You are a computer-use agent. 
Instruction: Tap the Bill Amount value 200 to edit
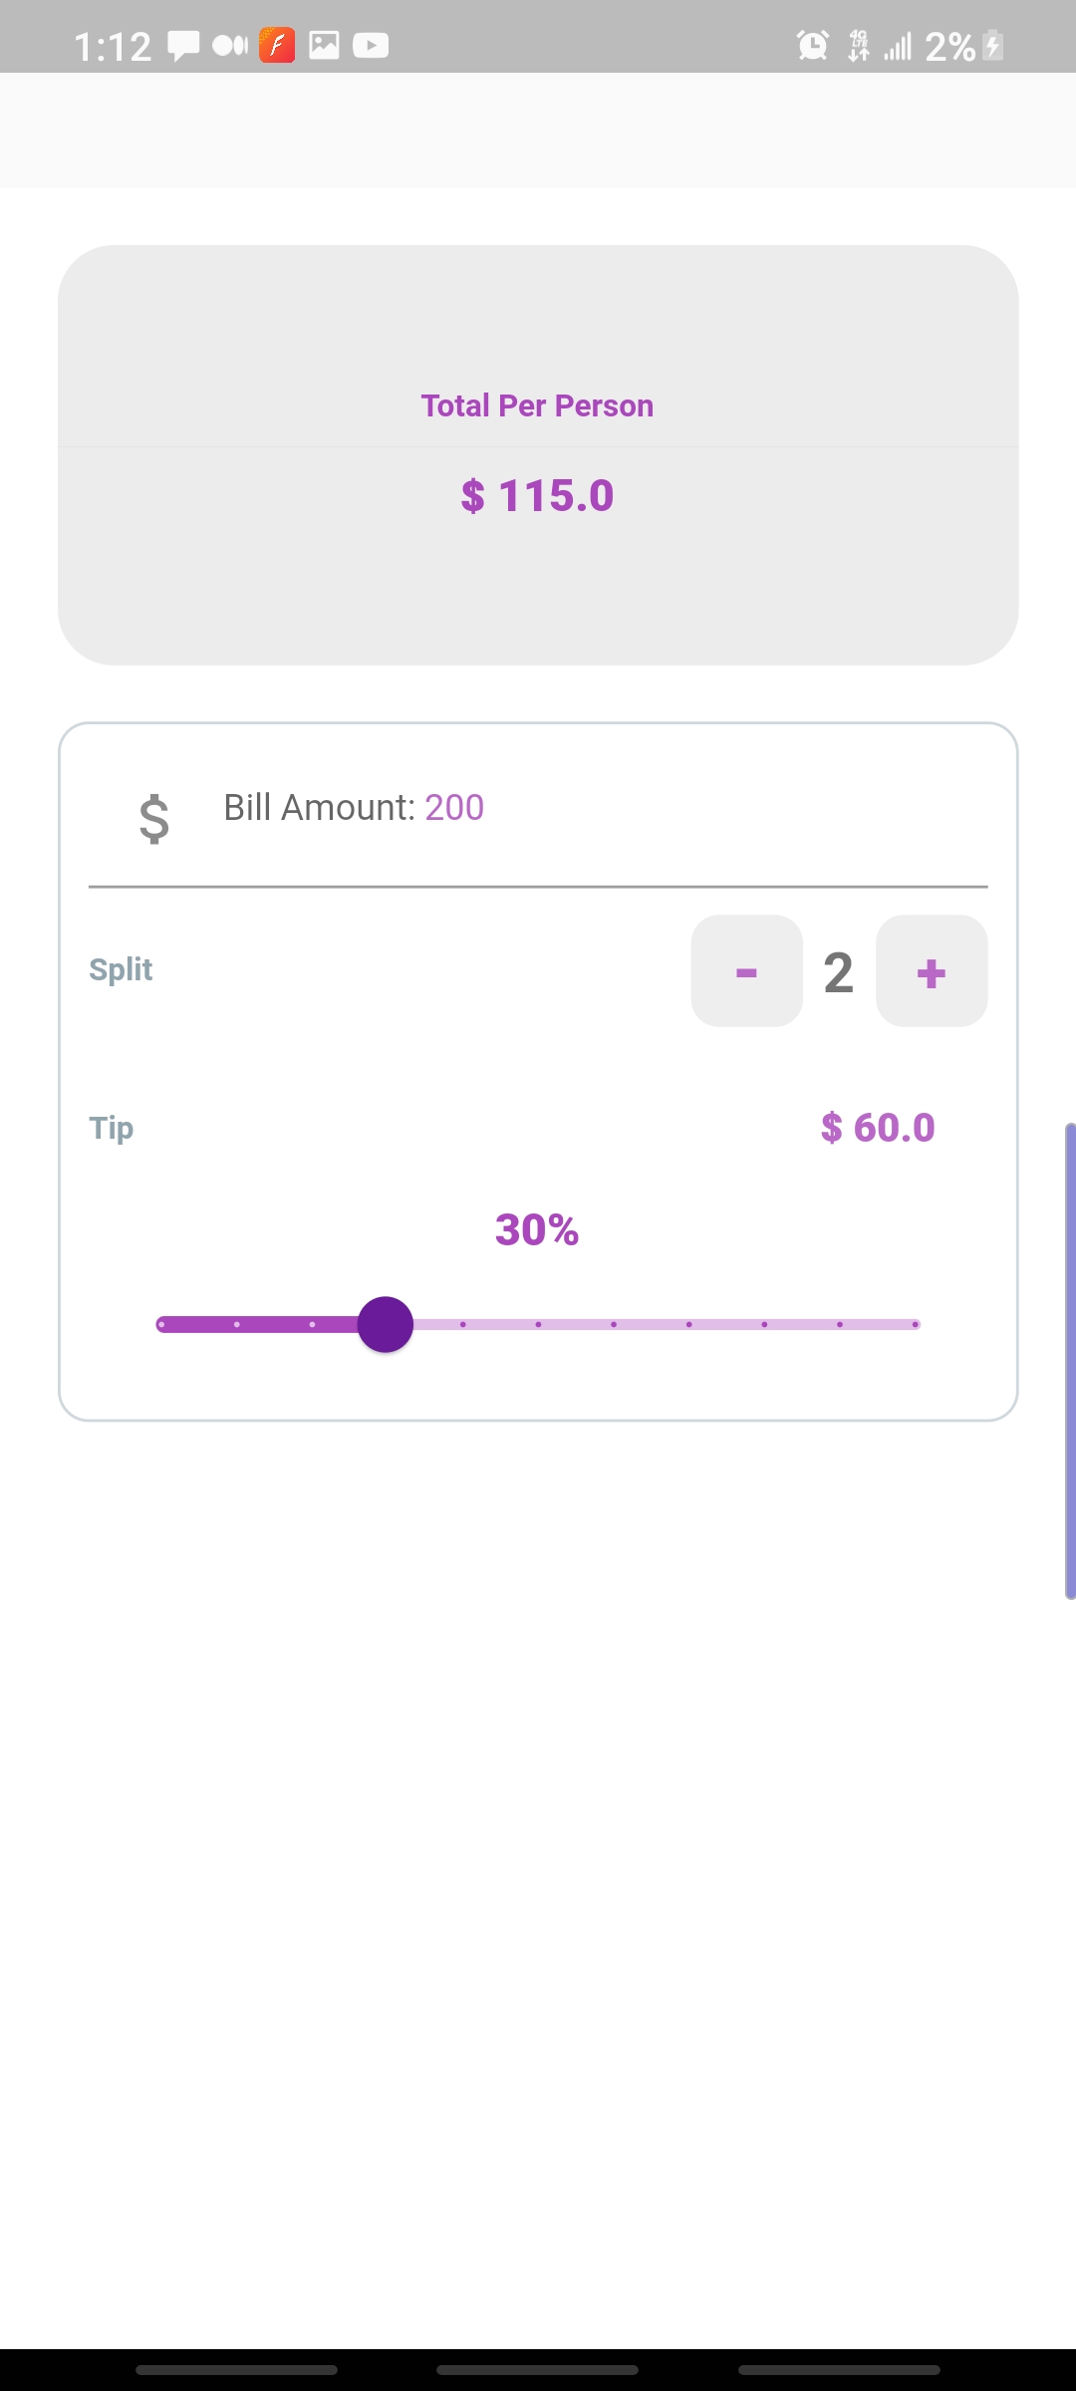click(x=454, y=808)
